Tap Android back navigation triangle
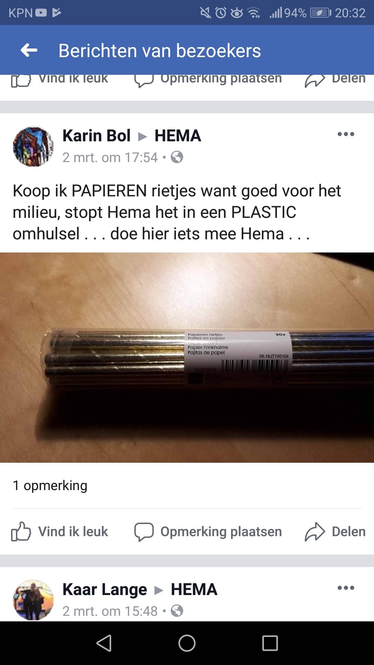This screenshot has width=374, height=665. [104, 643]
